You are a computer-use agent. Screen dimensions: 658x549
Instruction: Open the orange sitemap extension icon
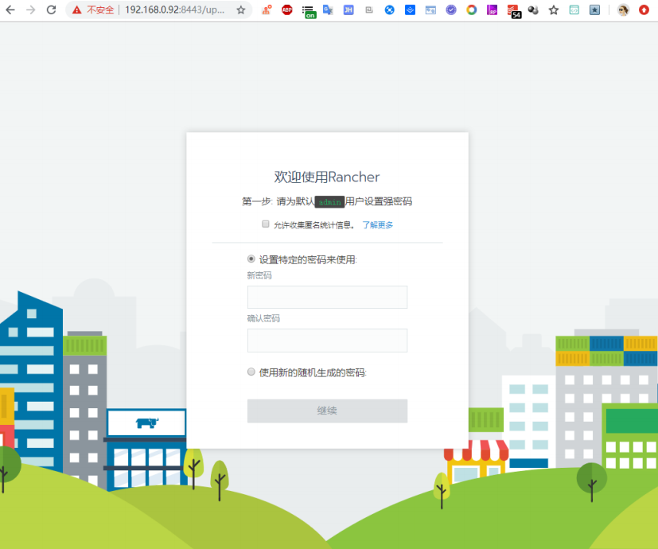(x=267, y=10)
